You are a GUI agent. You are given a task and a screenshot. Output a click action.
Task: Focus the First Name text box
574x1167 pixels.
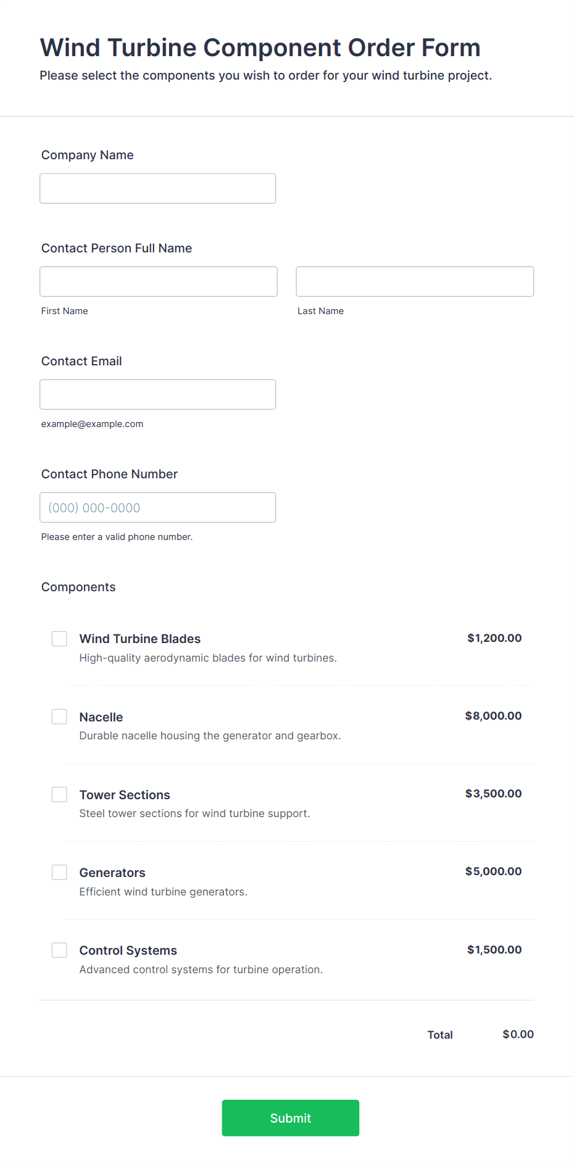(159, 281)
